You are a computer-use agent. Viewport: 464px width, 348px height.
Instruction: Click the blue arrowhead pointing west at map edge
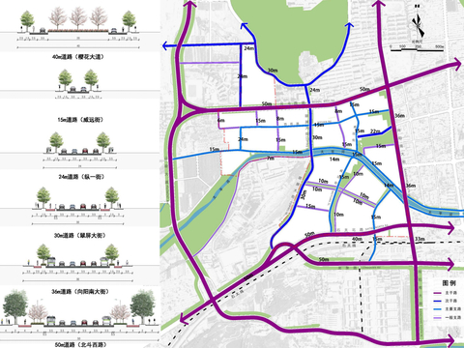pos(165,46)
